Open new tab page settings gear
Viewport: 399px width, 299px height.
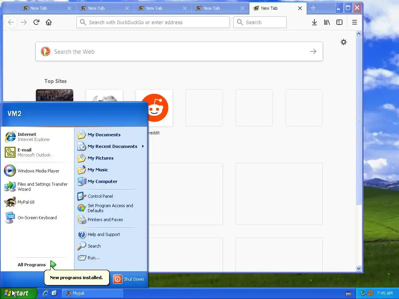[x=344, y=42]
